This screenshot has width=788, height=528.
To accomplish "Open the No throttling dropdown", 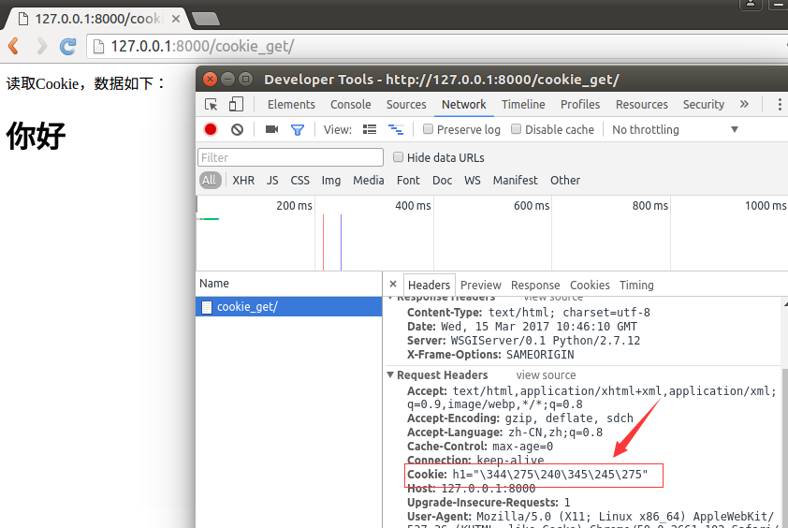I will (x=675, y=129).
